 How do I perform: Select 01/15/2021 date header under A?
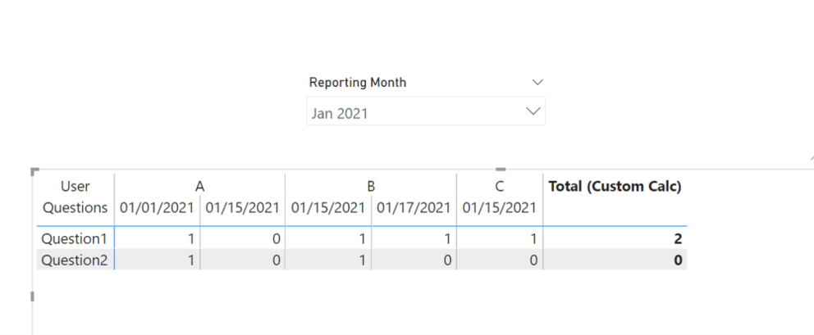242,208
